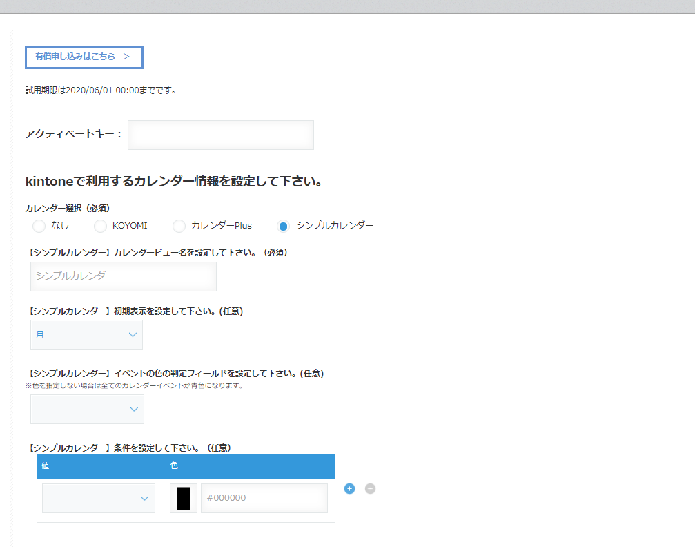
Task: Click the 色 table header
Action: point(251,466)
